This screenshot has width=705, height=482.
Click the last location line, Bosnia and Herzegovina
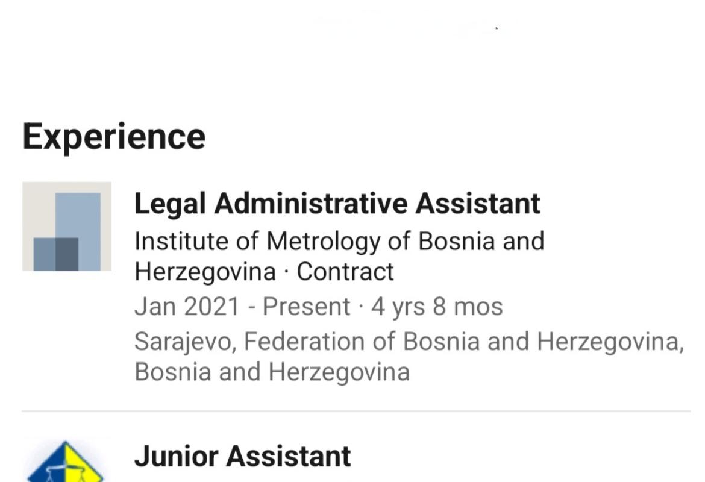point(272,371)
